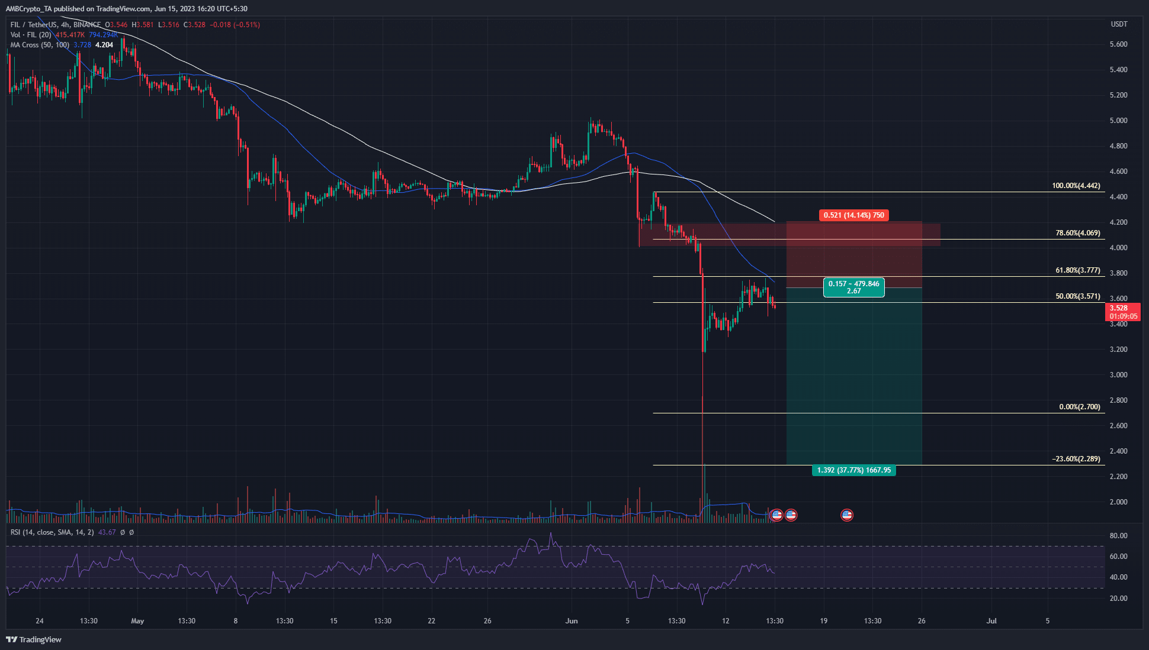The height and width of the screenshot is (650, 1149).
Task: Open the standalone US flag event marker near Jun 19
Action: click(x=847, y=515)
